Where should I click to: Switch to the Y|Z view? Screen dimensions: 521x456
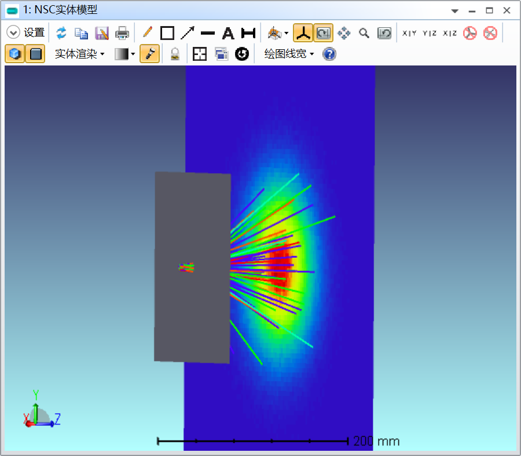click(x=430, y=33)
